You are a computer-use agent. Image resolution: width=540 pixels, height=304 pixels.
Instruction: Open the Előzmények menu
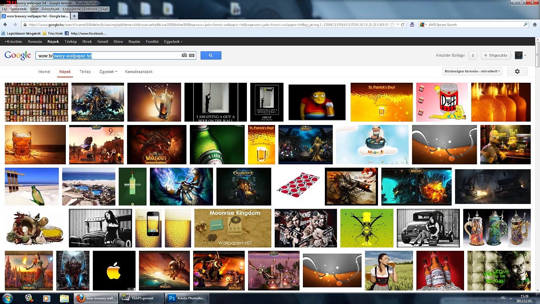point(51,9)
